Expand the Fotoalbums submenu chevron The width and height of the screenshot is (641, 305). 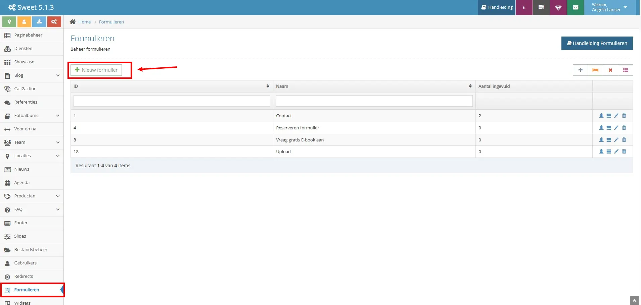58,116
